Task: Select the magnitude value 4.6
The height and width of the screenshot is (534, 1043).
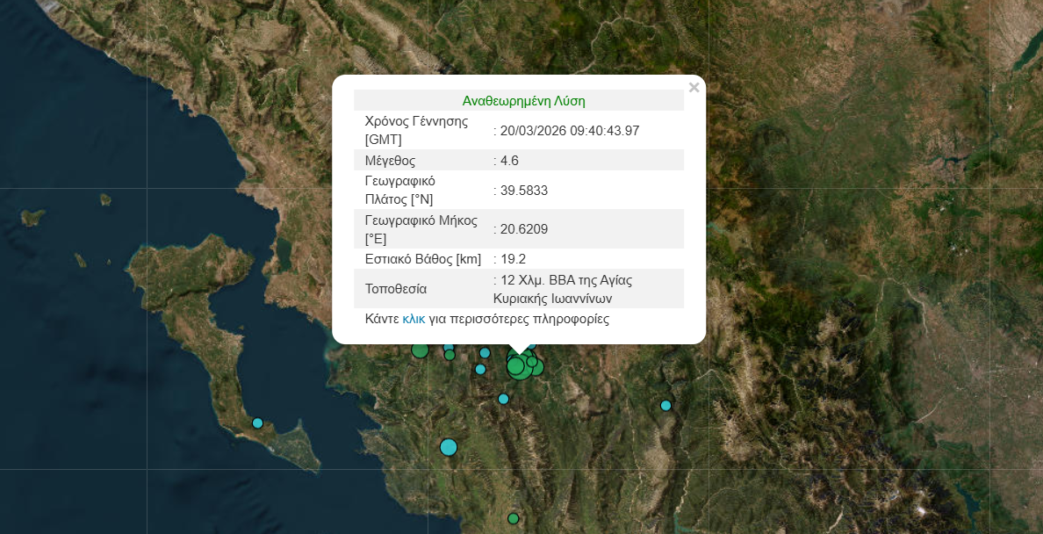Action: (509, 161)
